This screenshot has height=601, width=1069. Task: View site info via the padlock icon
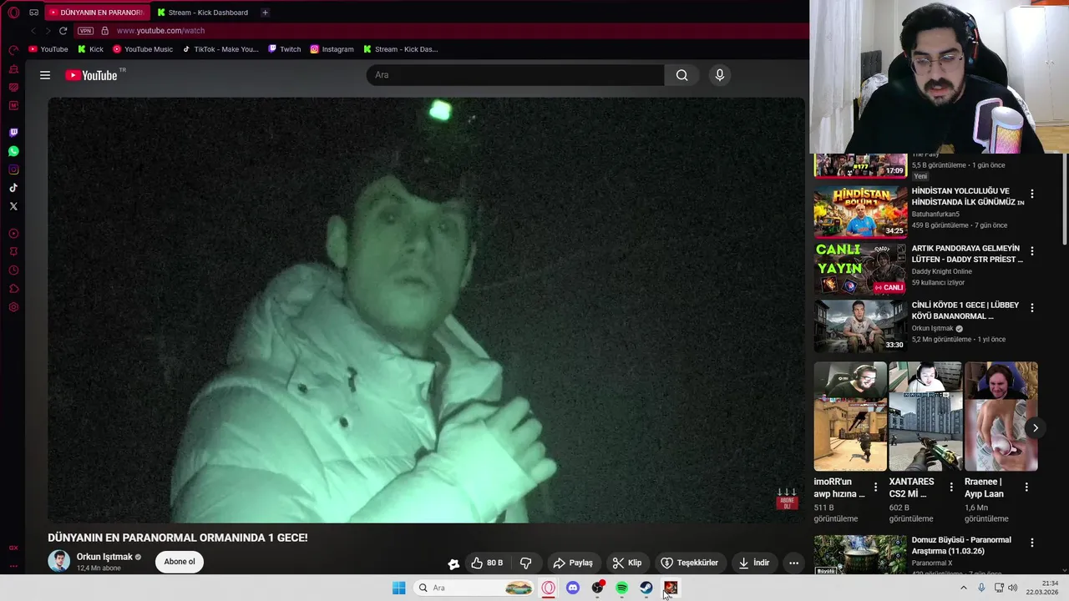coord(104,31)
